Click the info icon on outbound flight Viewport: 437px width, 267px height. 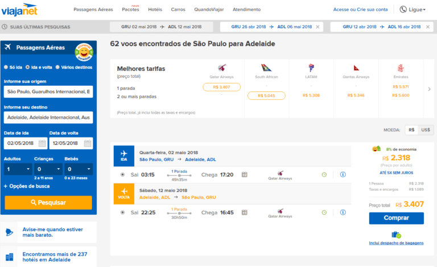[x=343, y=174]
